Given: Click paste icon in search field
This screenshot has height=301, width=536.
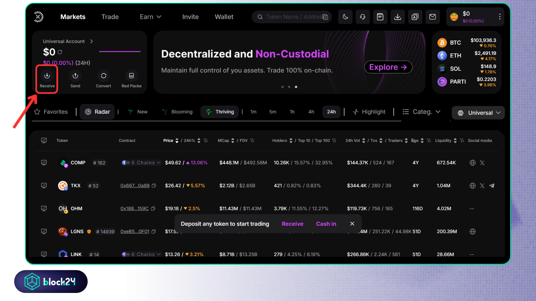Looking at the screenshot, I should click(x=325, y=17).
